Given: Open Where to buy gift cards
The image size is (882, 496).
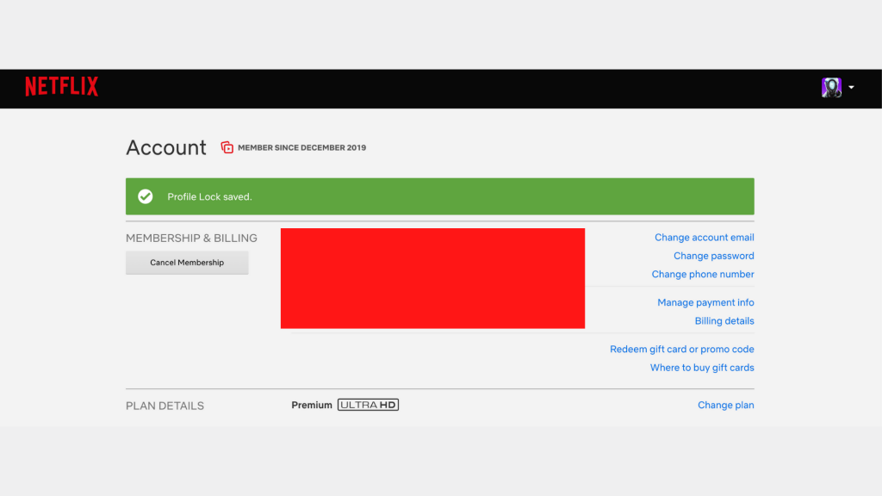Looking at the screenshot, I should click(x=702, y=368).
